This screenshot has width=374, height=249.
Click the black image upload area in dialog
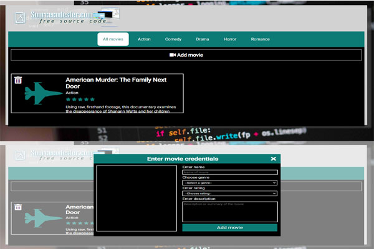(x=137, y=198)
